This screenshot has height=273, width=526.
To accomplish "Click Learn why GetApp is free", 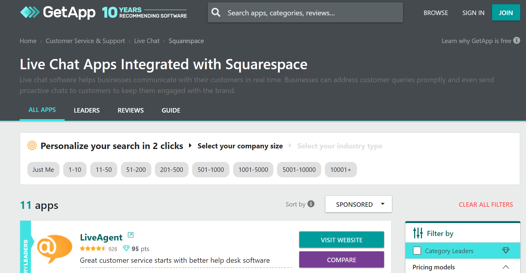I will pyautogui.click(x=476, y=41).
